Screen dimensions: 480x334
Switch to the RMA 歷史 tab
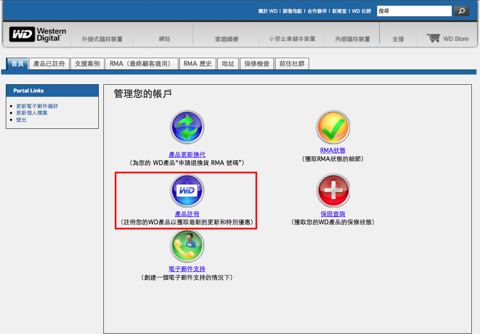coord(198,64)
